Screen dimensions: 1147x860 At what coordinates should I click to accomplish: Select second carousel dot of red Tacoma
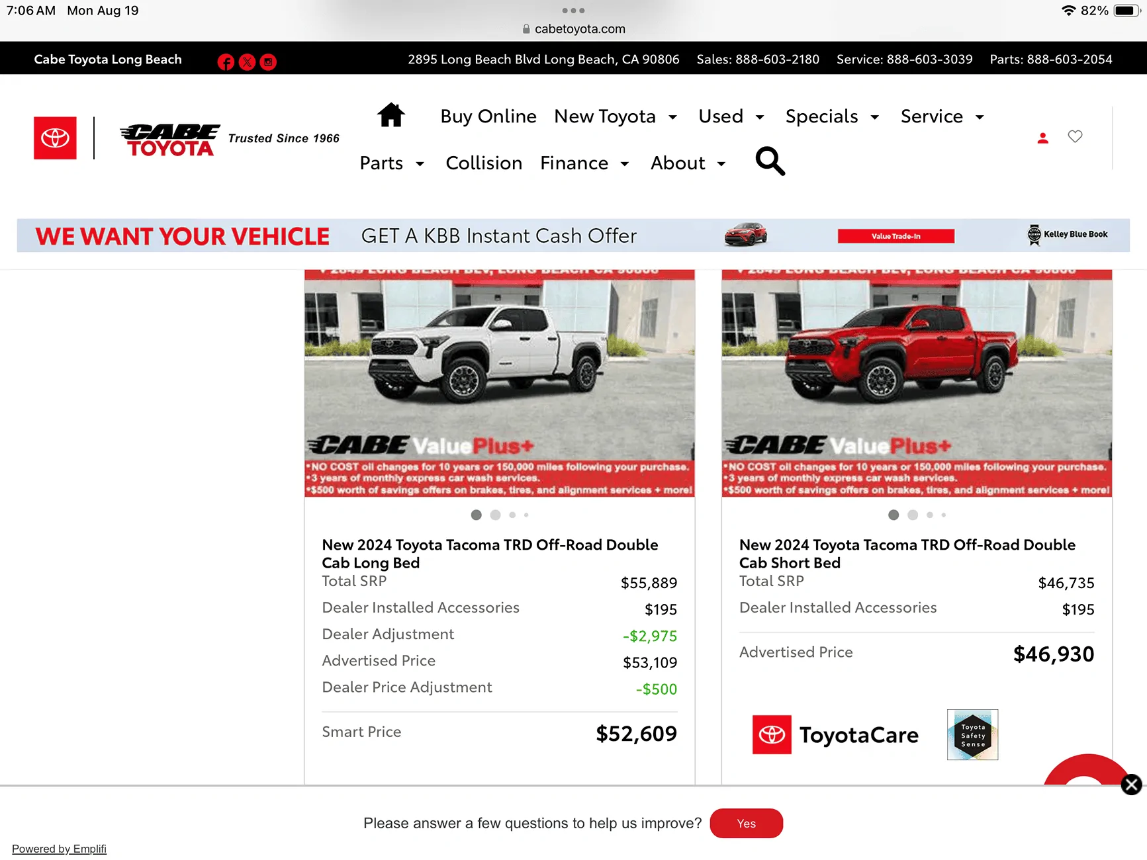(x=913, y=515)
